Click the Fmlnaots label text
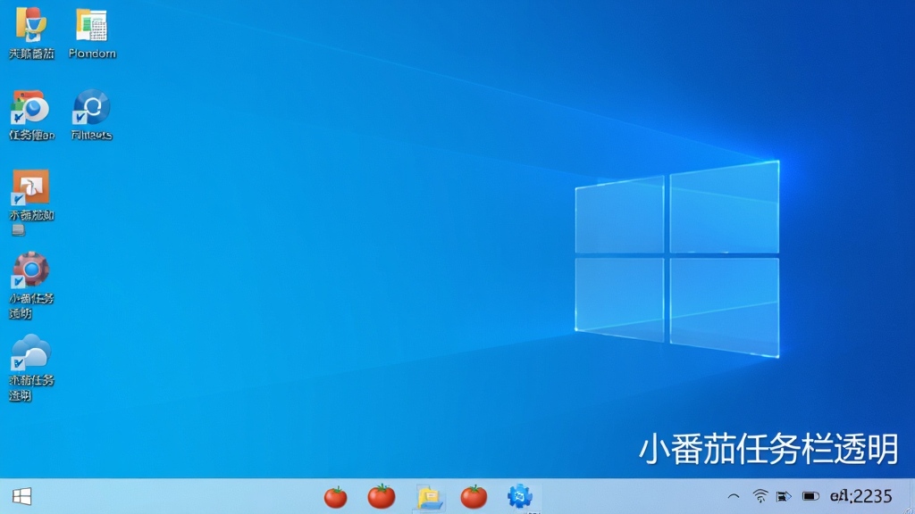This screenshot has height=514, width=915. click(92, 136)
